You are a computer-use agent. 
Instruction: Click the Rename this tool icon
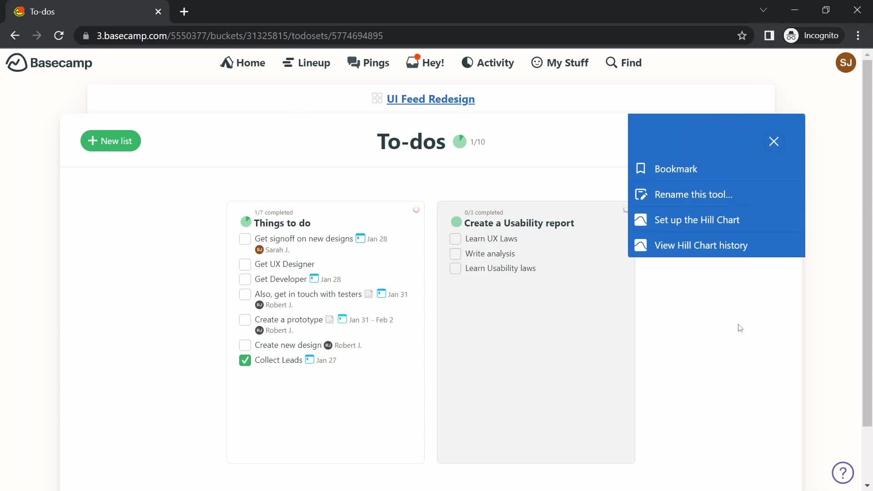click(640, 194)
